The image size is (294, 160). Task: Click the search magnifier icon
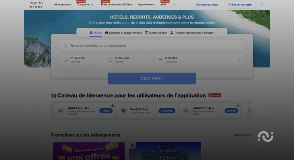[66, 46]
